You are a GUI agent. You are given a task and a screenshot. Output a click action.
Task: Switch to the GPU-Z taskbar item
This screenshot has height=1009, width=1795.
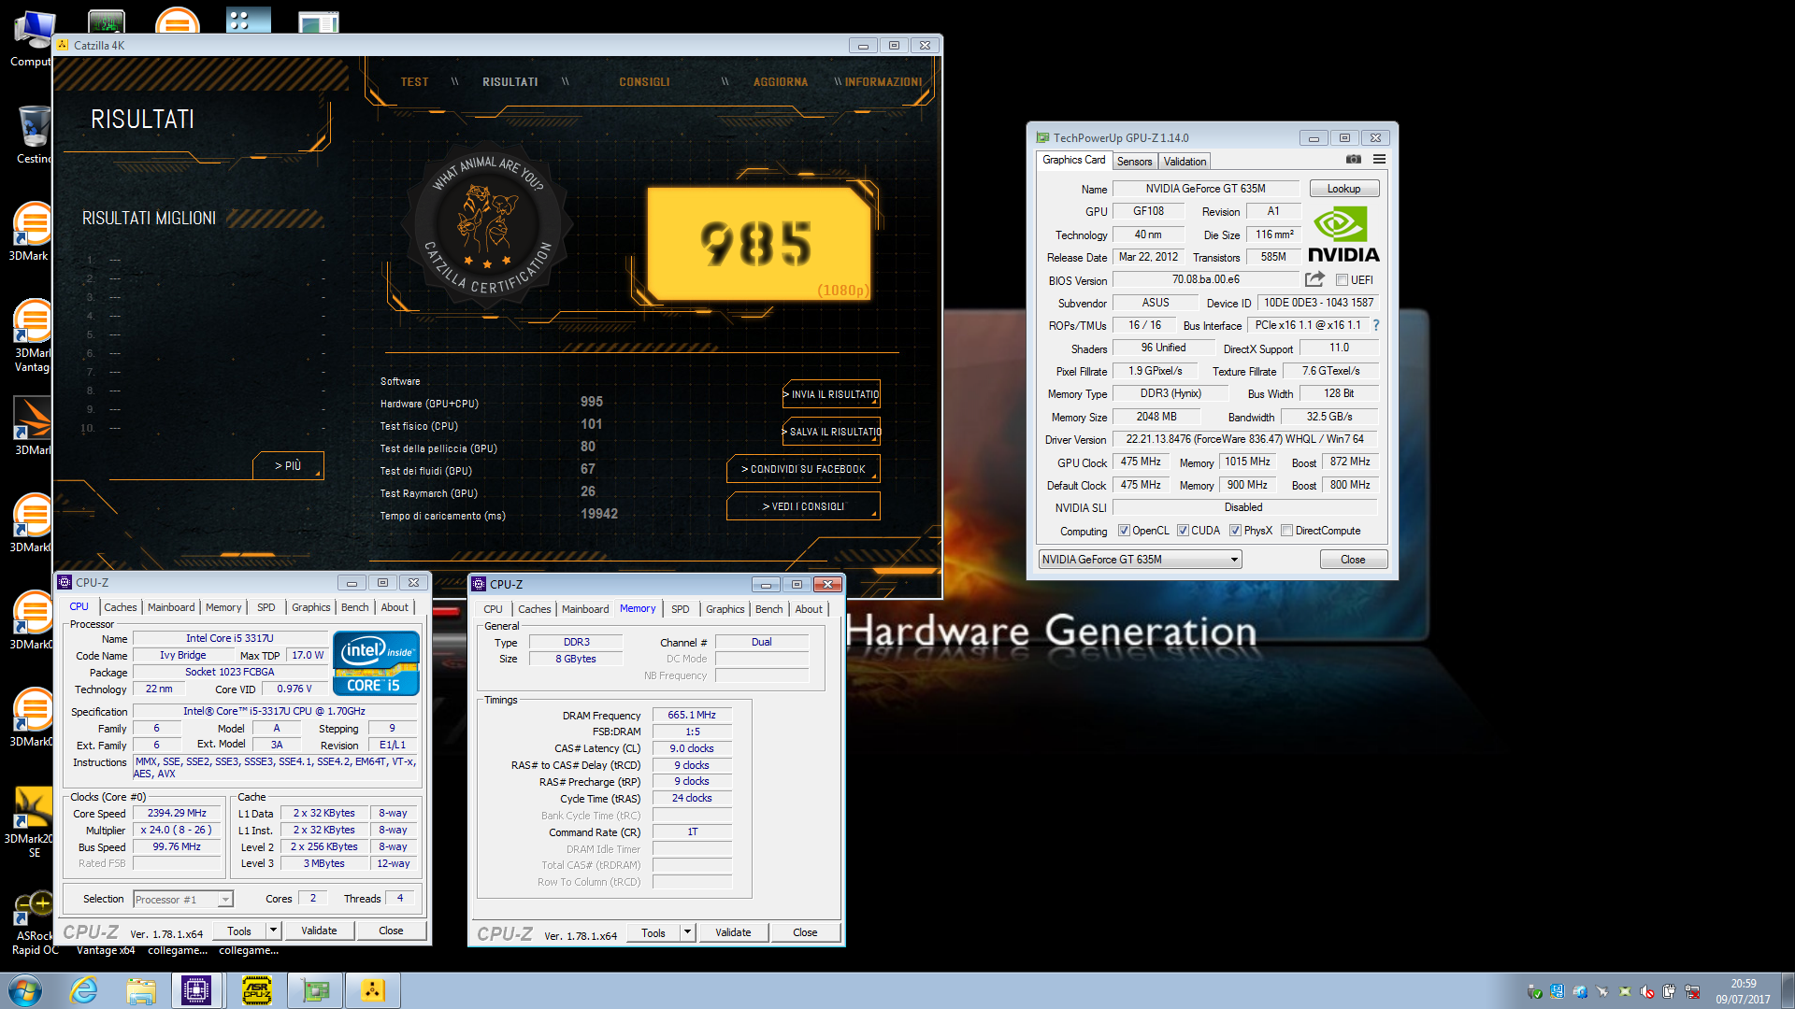pos(315,990)
